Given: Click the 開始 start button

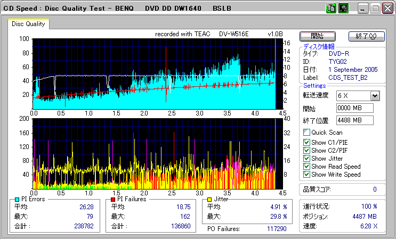Looking at the screenshot, I should pos(318,36).
